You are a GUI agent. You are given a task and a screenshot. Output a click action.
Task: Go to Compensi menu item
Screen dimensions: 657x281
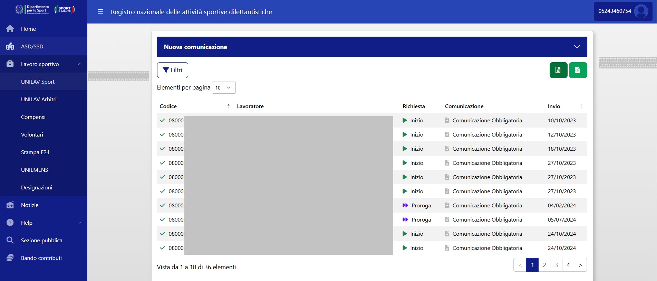point(33,117)
